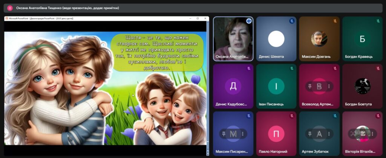
Task: Select Іван Писанець's avatar circle
Action: pos(276,86)
